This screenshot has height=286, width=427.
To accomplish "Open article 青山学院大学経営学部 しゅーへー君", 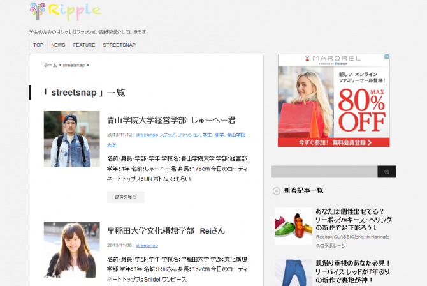I will point(171,120).
